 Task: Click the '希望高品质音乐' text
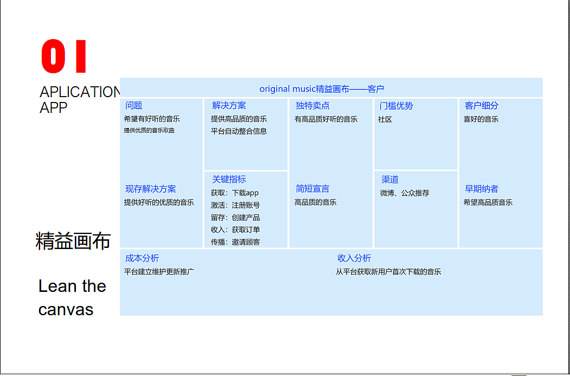(x=488, y=202)
